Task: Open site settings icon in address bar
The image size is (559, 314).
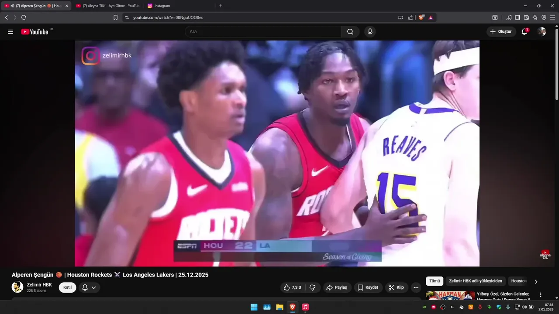Action: [x=127, y=17]
